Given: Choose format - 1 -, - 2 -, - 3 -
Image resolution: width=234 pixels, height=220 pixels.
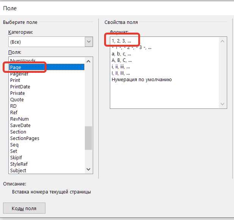Looking at the screenshot, I should click(164, 47).
